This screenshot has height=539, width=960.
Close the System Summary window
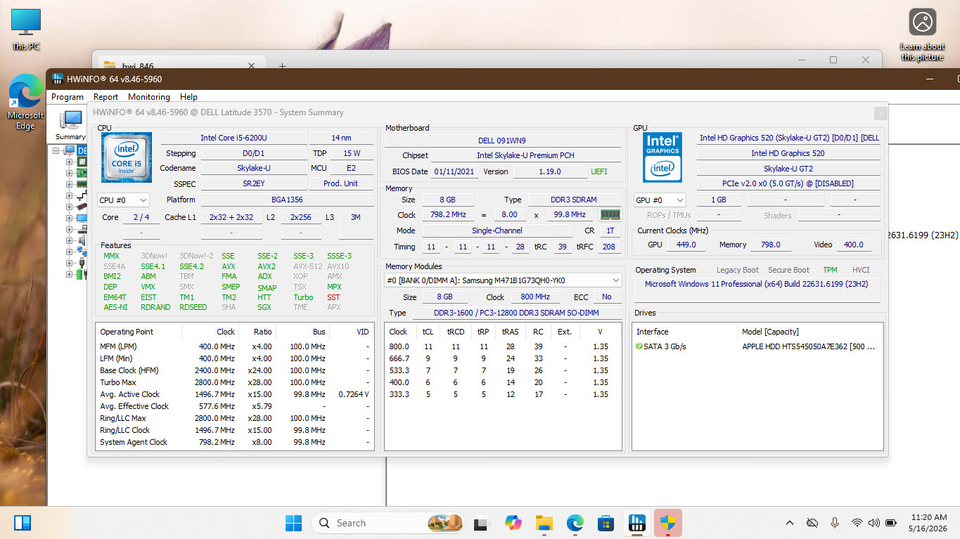(880, 112)
